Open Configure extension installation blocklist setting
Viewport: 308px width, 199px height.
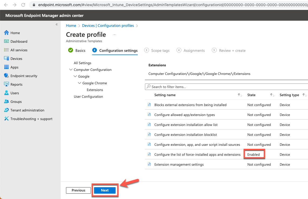click(185, 135)
